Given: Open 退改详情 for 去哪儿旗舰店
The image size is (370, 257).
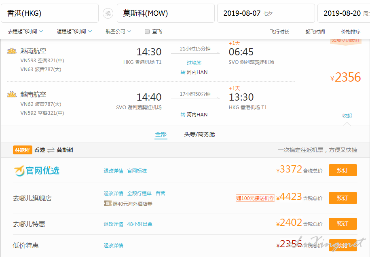Looking at the screenshot, I should click(x=113, y=193).
